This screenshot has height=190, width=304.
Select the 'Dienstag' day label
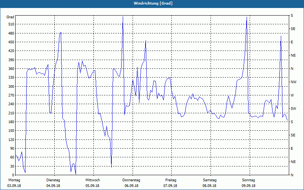[x=53, y=180]
